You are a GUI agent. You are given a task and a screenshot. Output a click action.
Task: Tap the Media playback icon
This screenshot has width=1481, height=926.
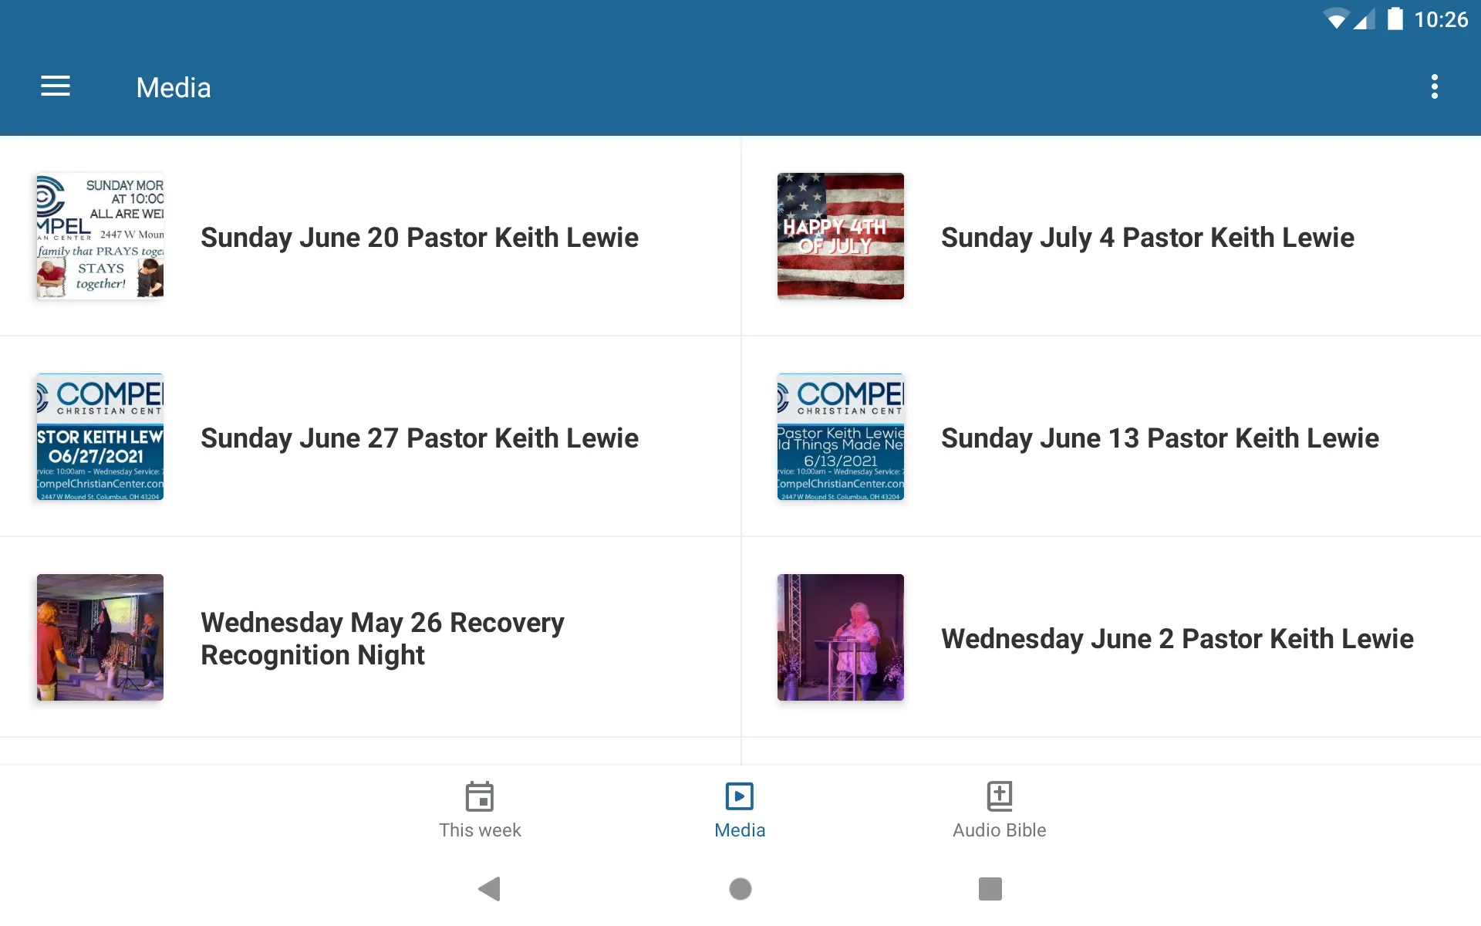739,796
